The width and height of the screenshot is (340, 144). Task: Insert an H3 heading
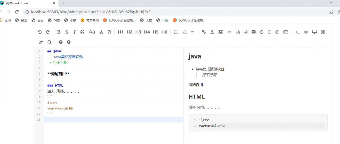pyautogui.click(x=138, y=32)
